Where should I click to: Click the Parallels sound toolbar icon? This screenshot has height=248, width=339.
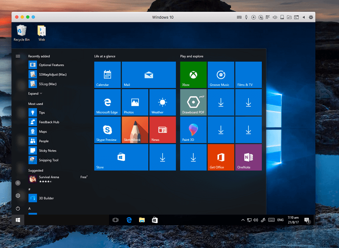click(x=275, y=17)
